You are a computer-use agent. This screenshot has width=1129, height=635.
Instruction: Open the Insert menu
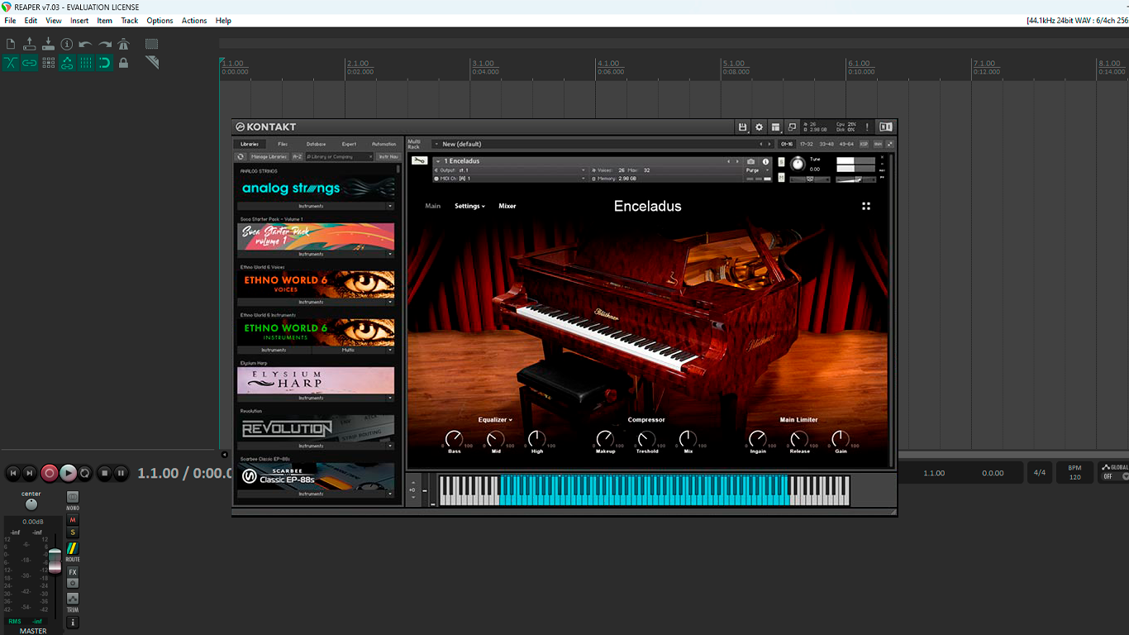(x=79, y=21)
